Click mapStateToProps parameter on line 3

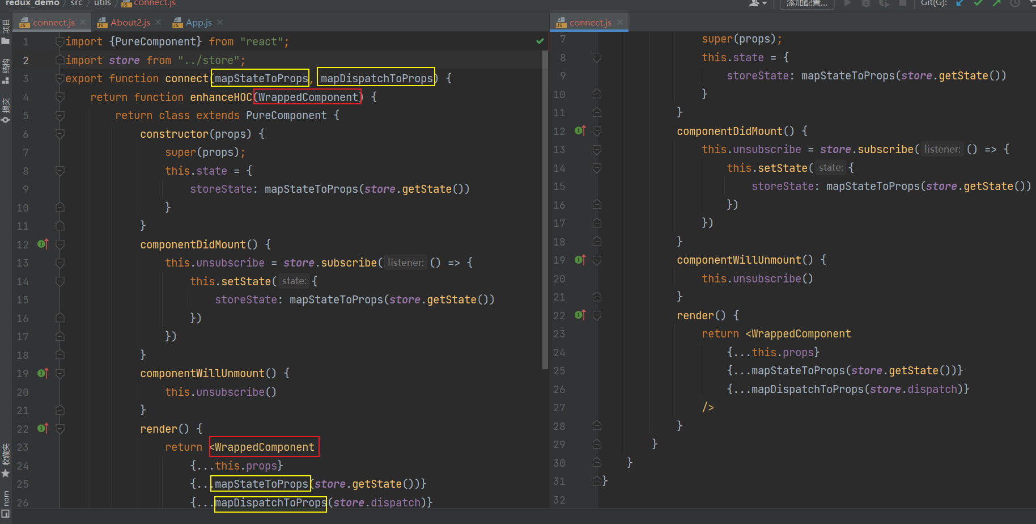click(261, 78)
